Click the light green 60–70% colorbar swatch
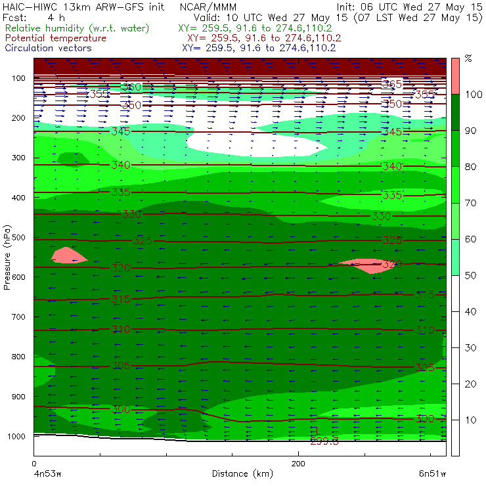 [455, 221]
